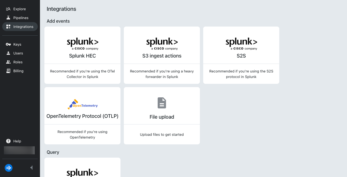Click the Splunk logo on S3 ingest actions card
This screenshot has width=347, height=177.
pos(162,44)
